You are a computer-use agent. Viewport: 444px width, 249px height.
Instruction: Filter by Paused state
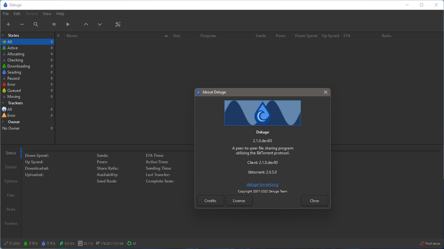tap(27, 78)
